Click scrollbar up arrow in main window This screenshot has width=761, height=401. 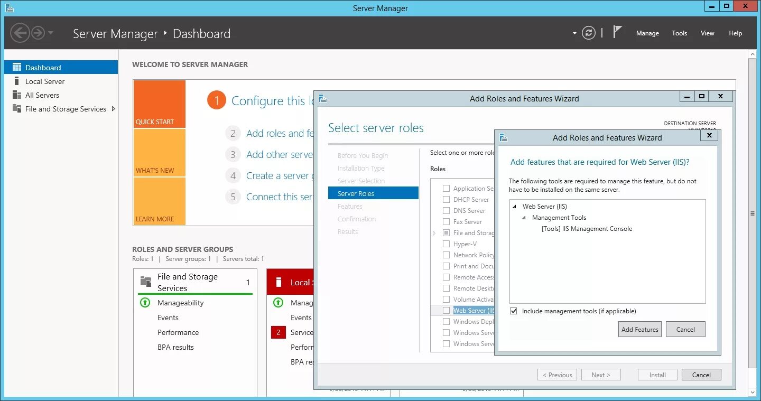(753, 54)
